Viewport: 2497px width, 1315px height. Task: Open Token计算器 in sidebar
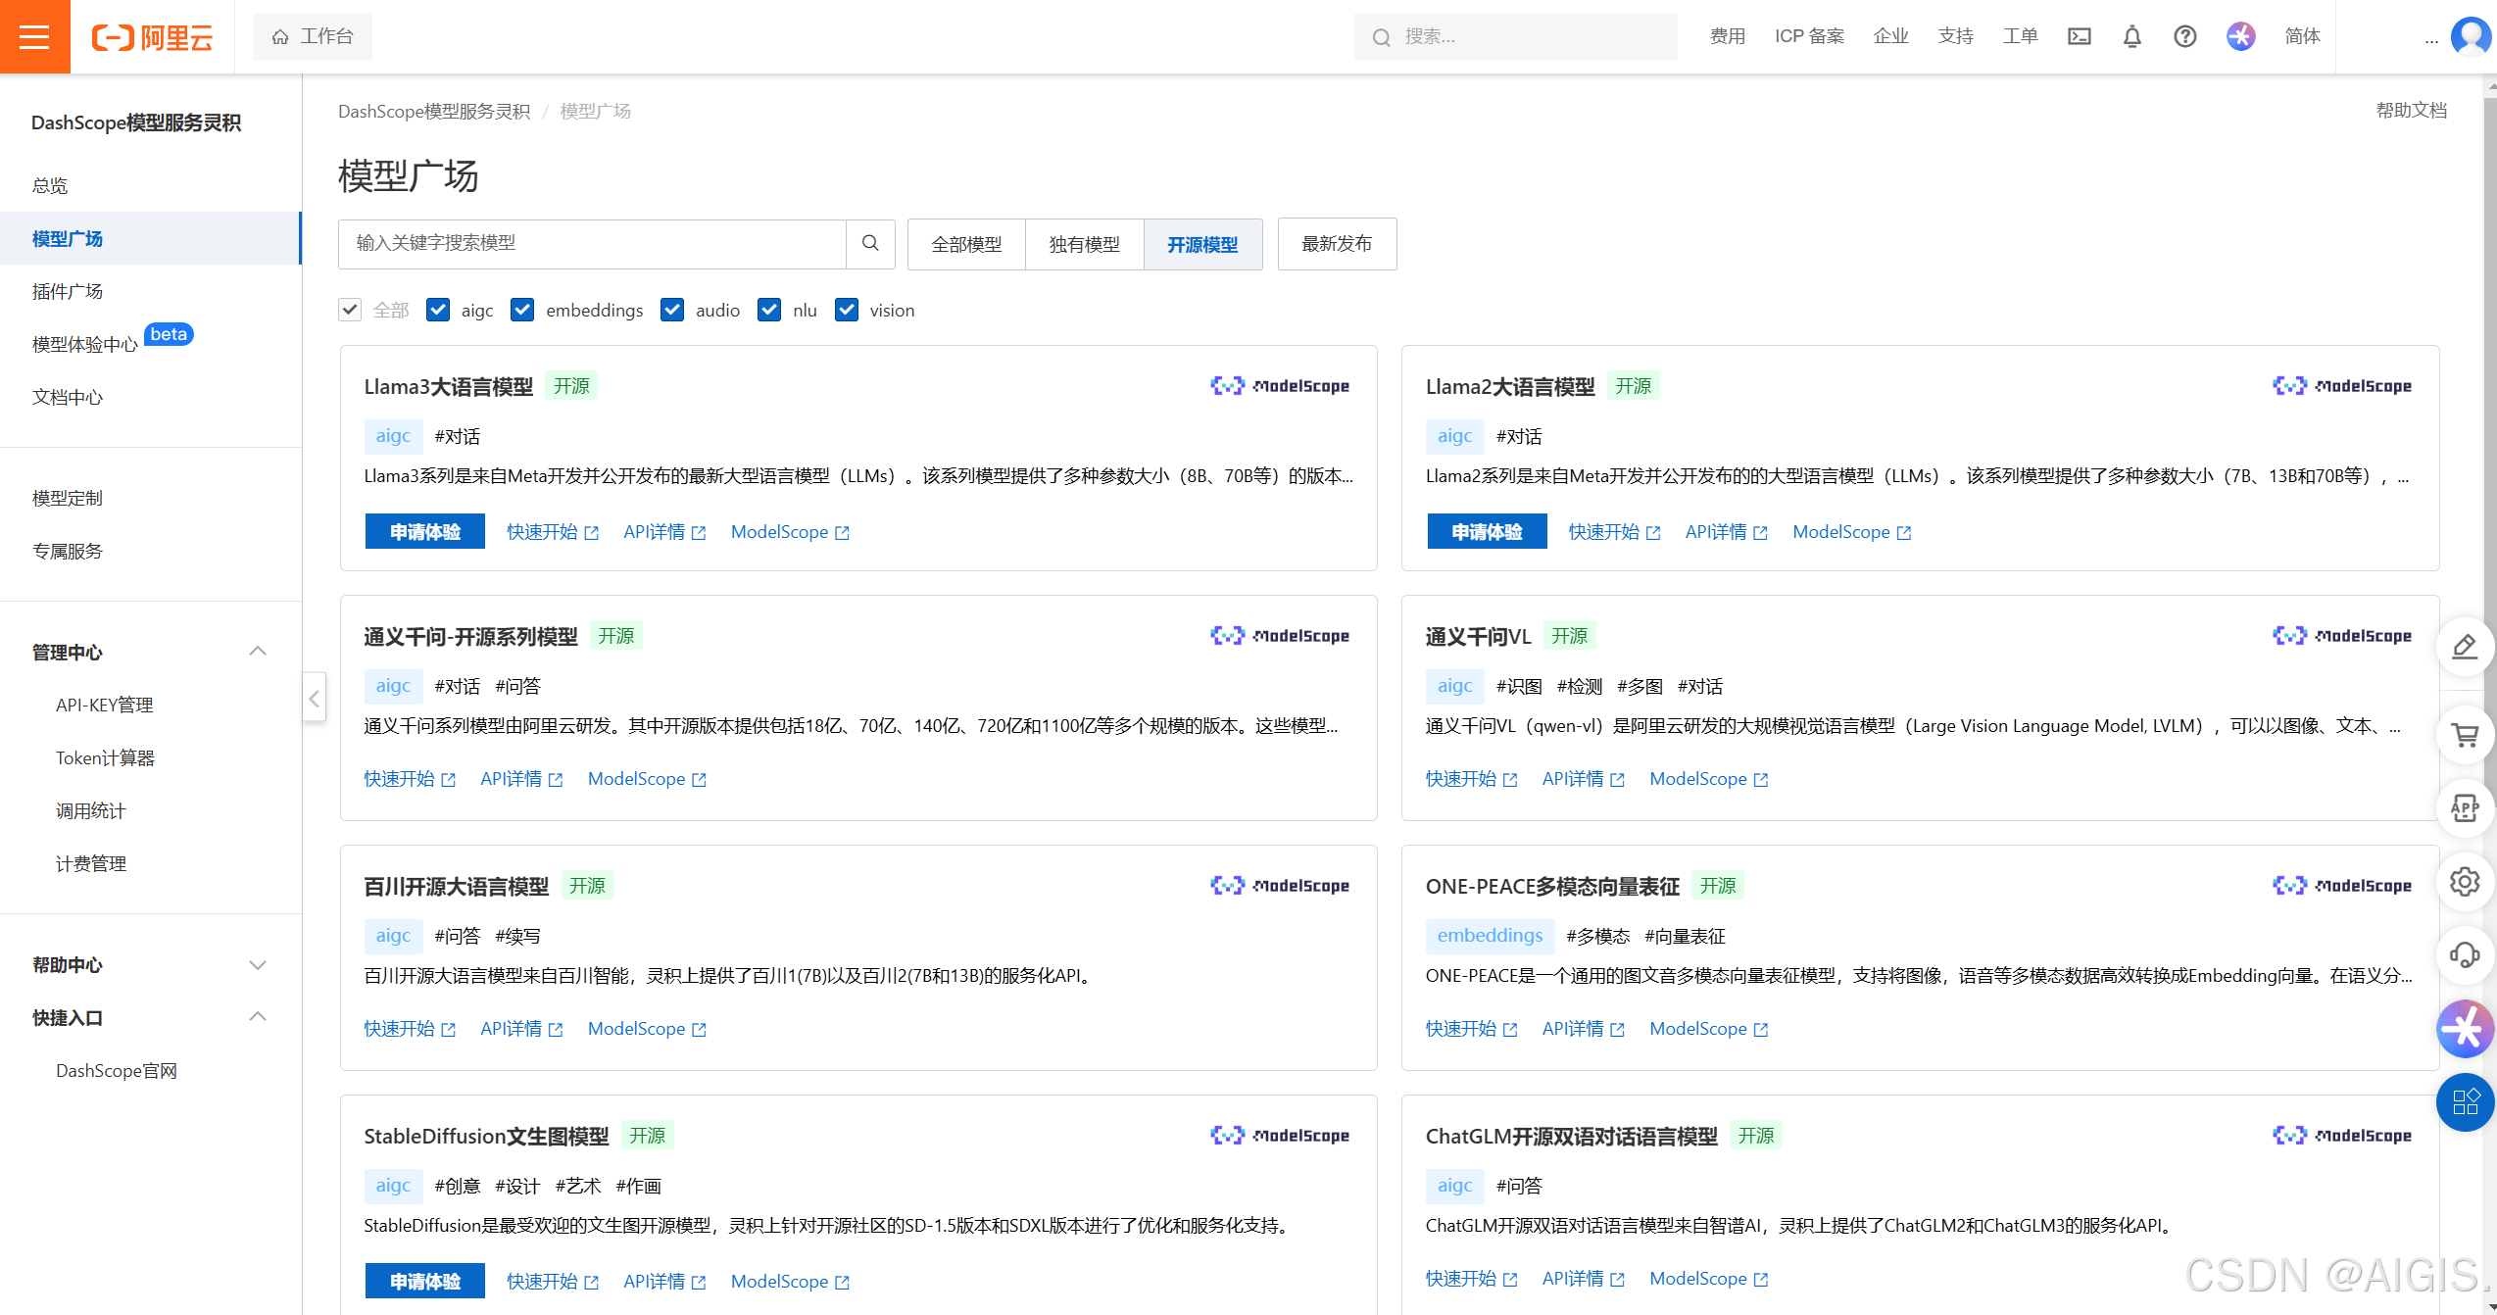[105, 757]
